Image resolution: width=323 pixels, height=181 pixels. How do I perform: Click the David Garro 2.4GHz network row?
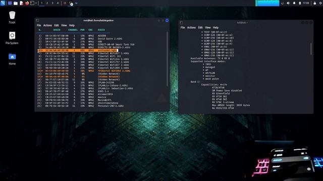80,39
